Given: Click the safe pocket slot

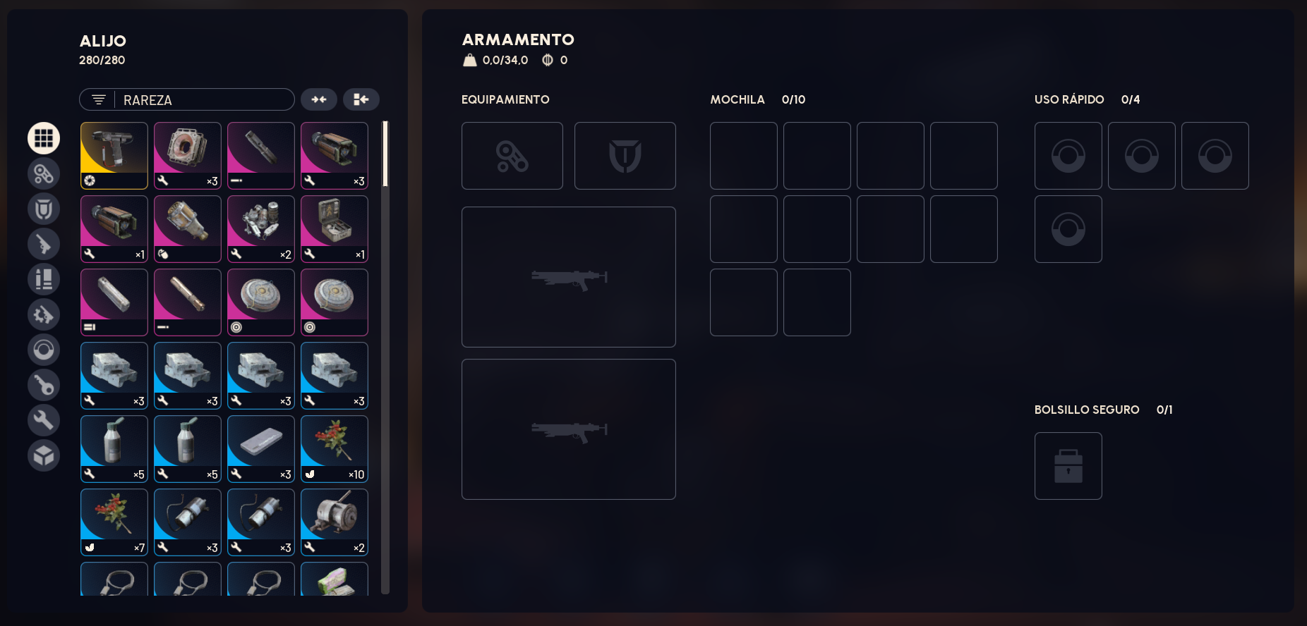Looking at the screenshot, I should click(1068, 466).
